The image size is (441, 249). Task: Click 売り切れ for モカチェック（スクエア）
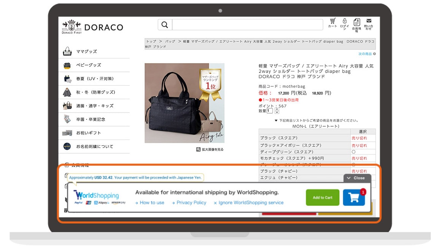(x=359, y=158)
